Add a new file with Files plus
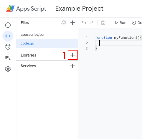 [73, 23]
